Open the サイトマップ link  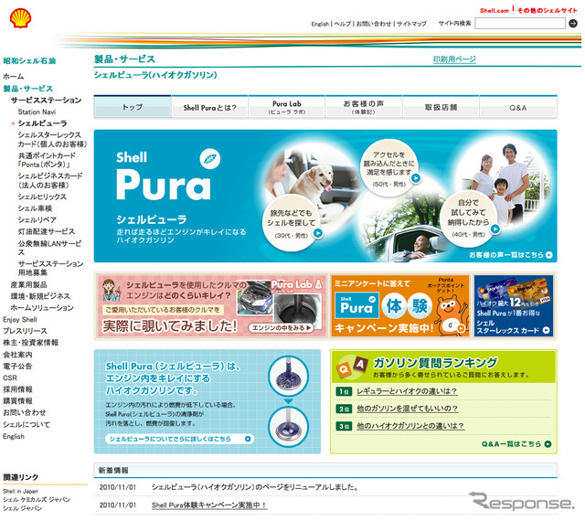click(411, 24)
